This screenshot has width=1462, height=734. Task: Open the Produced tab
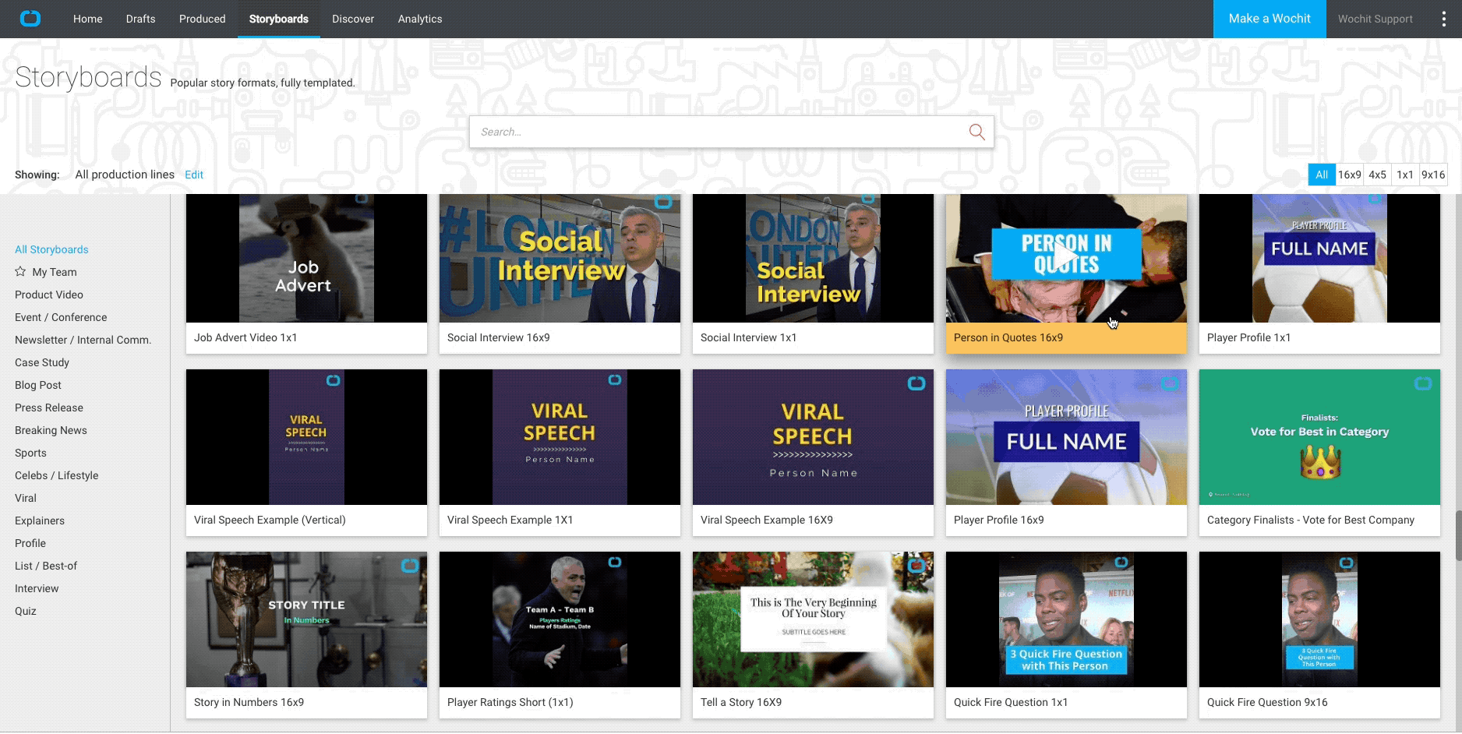[202, 19]
